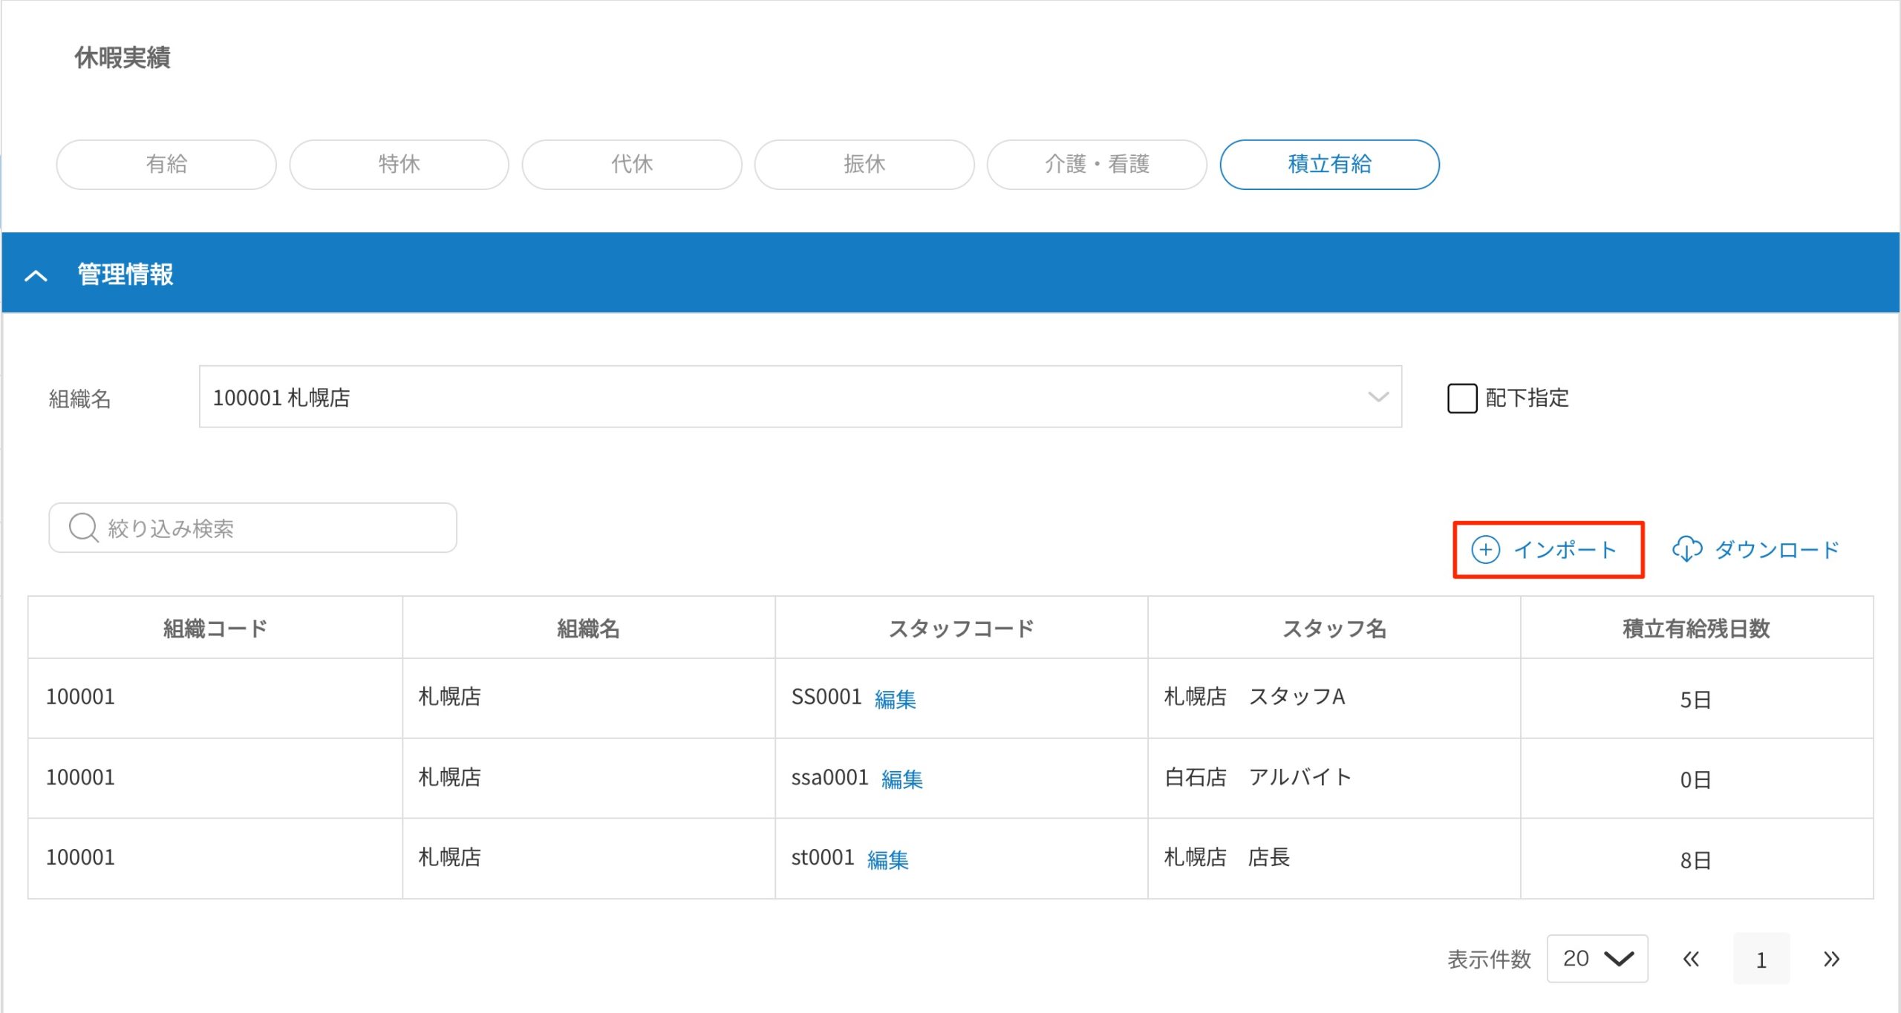Click the next page double-arrow icon
Viewport: 1901px width, 1013px height.
pyautogui.click(x=1830, y=958)
